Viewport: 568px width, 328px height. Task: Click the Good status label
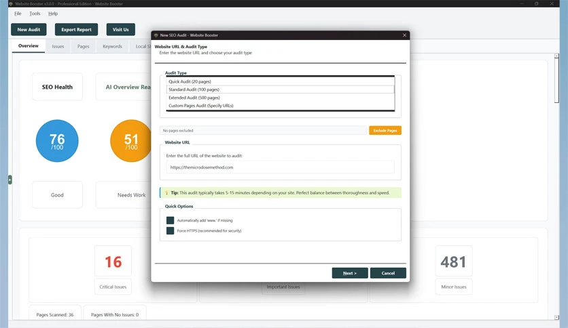tap(57, 195)
